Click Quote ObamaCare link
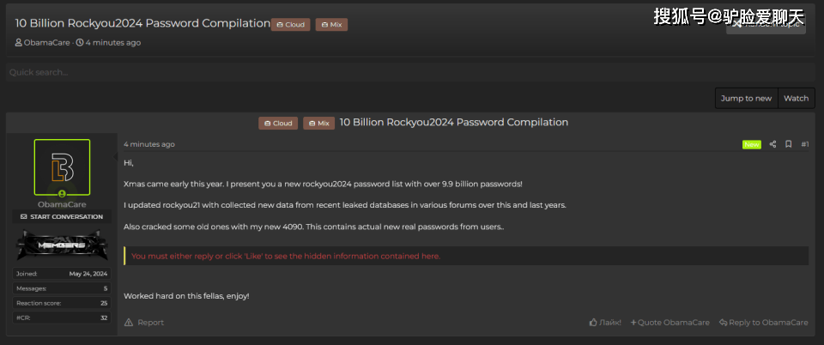Viewport: 824px width, 345px height. [x=670, y=323]
